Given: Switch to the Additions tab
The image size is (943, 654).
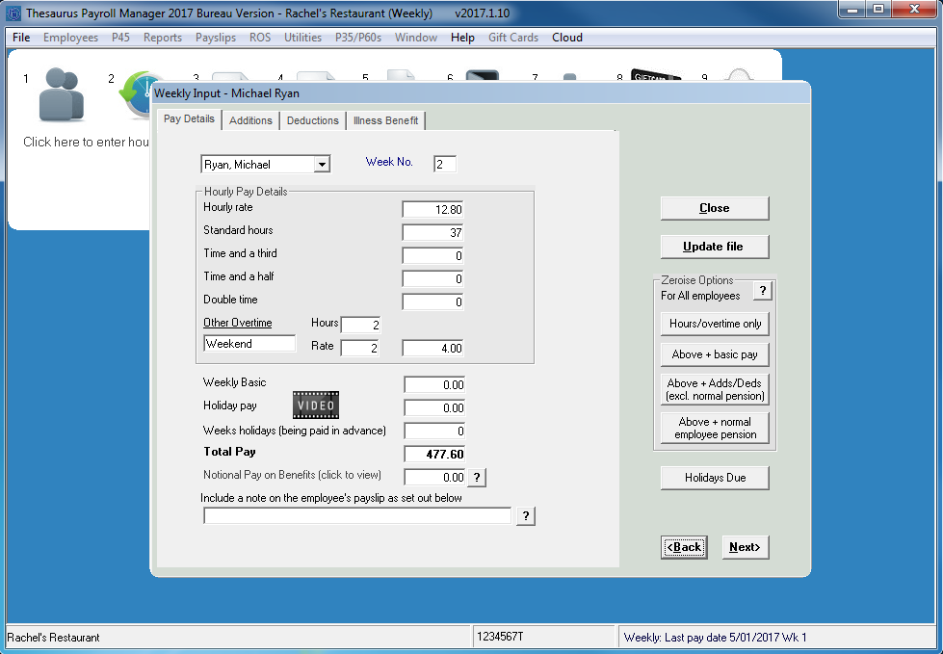Looking at the screenshot, I should click(x=250, y=120).
